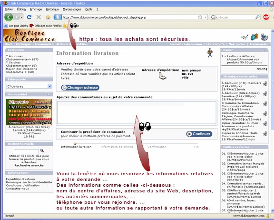
Task: Click the Changer adresse button
Action: click(80, 88)
